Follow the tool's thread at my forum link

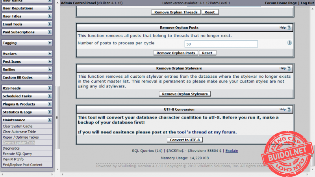[207, 132]
